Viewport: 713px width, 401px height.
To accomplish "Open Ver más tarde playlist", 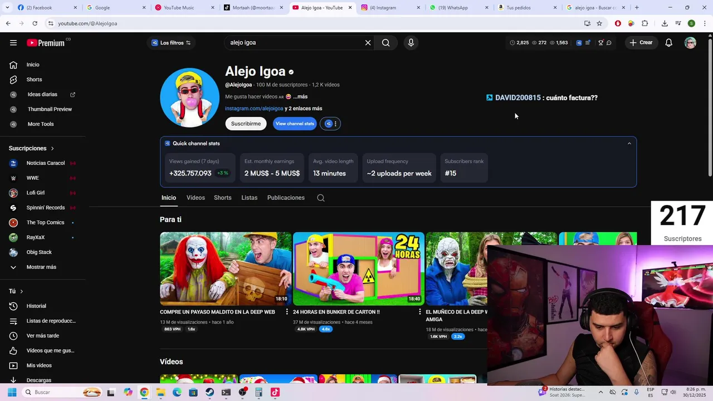I will pos(42,336).
